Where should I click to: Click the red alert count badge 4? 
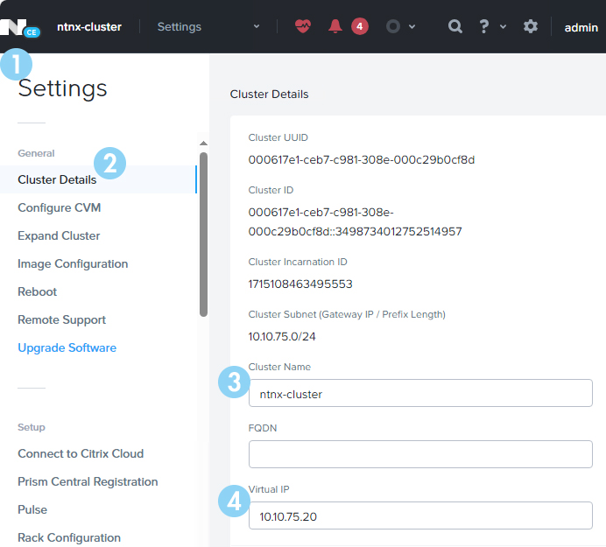click(359, 26)
